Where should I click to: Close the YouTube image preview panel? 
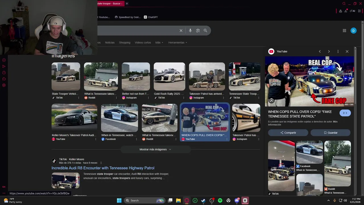pos(347,52)
